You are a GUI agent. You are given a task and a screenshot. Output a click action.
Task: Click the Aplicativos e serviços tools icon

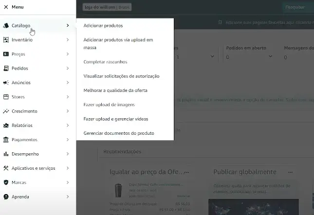tap(6, 168)
